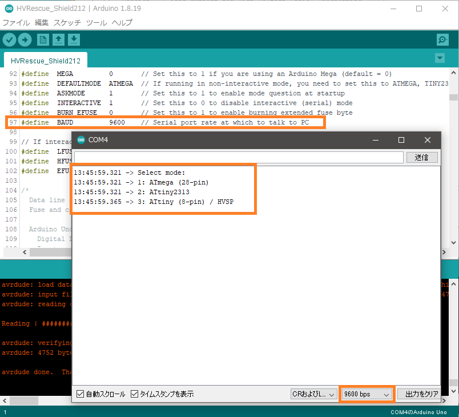Viewport: 459px width, 417px height.
Task: Click the editor vertical scrollbar up arrow
Action: pyautogui.click(x=453, y=73)
